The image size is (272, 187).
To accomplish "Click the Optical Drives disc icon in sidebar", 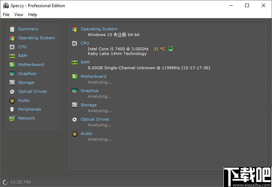I will (12, 92).
